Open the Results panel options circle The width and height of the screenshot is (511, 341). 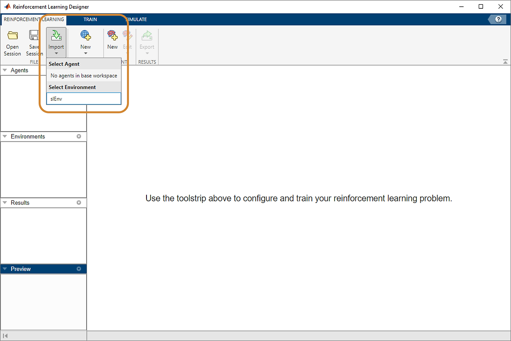tap(79, 203)
